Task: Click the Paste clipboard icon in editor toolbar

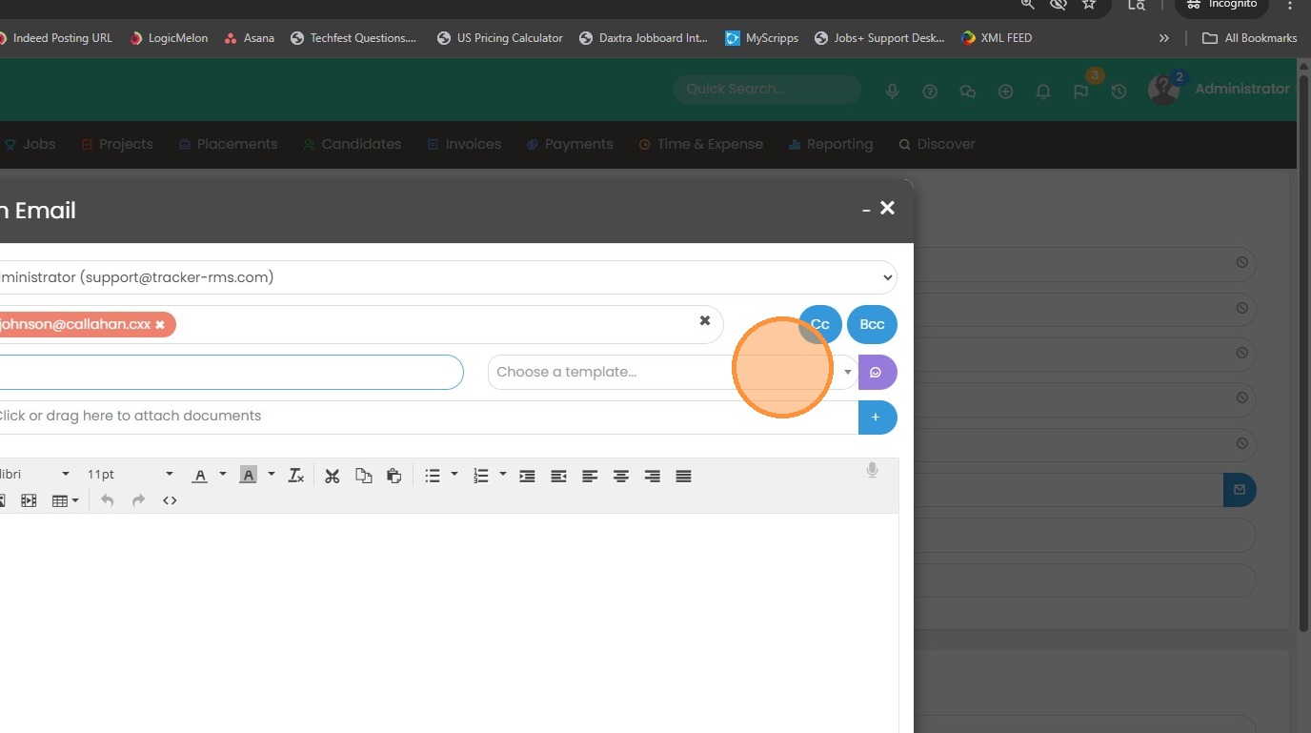Action: [x=393, y=476]
